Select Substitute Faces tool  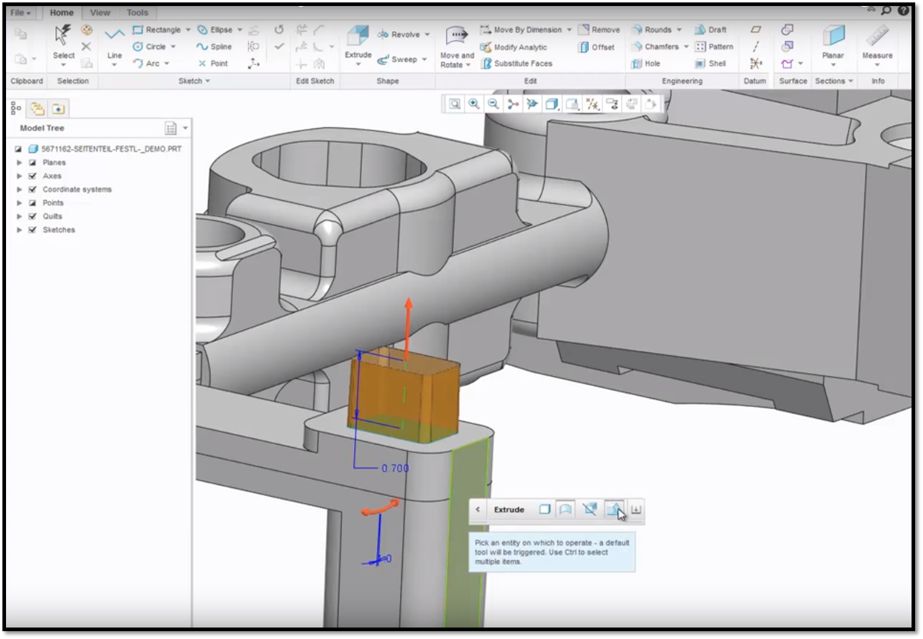tap(517, 63)
